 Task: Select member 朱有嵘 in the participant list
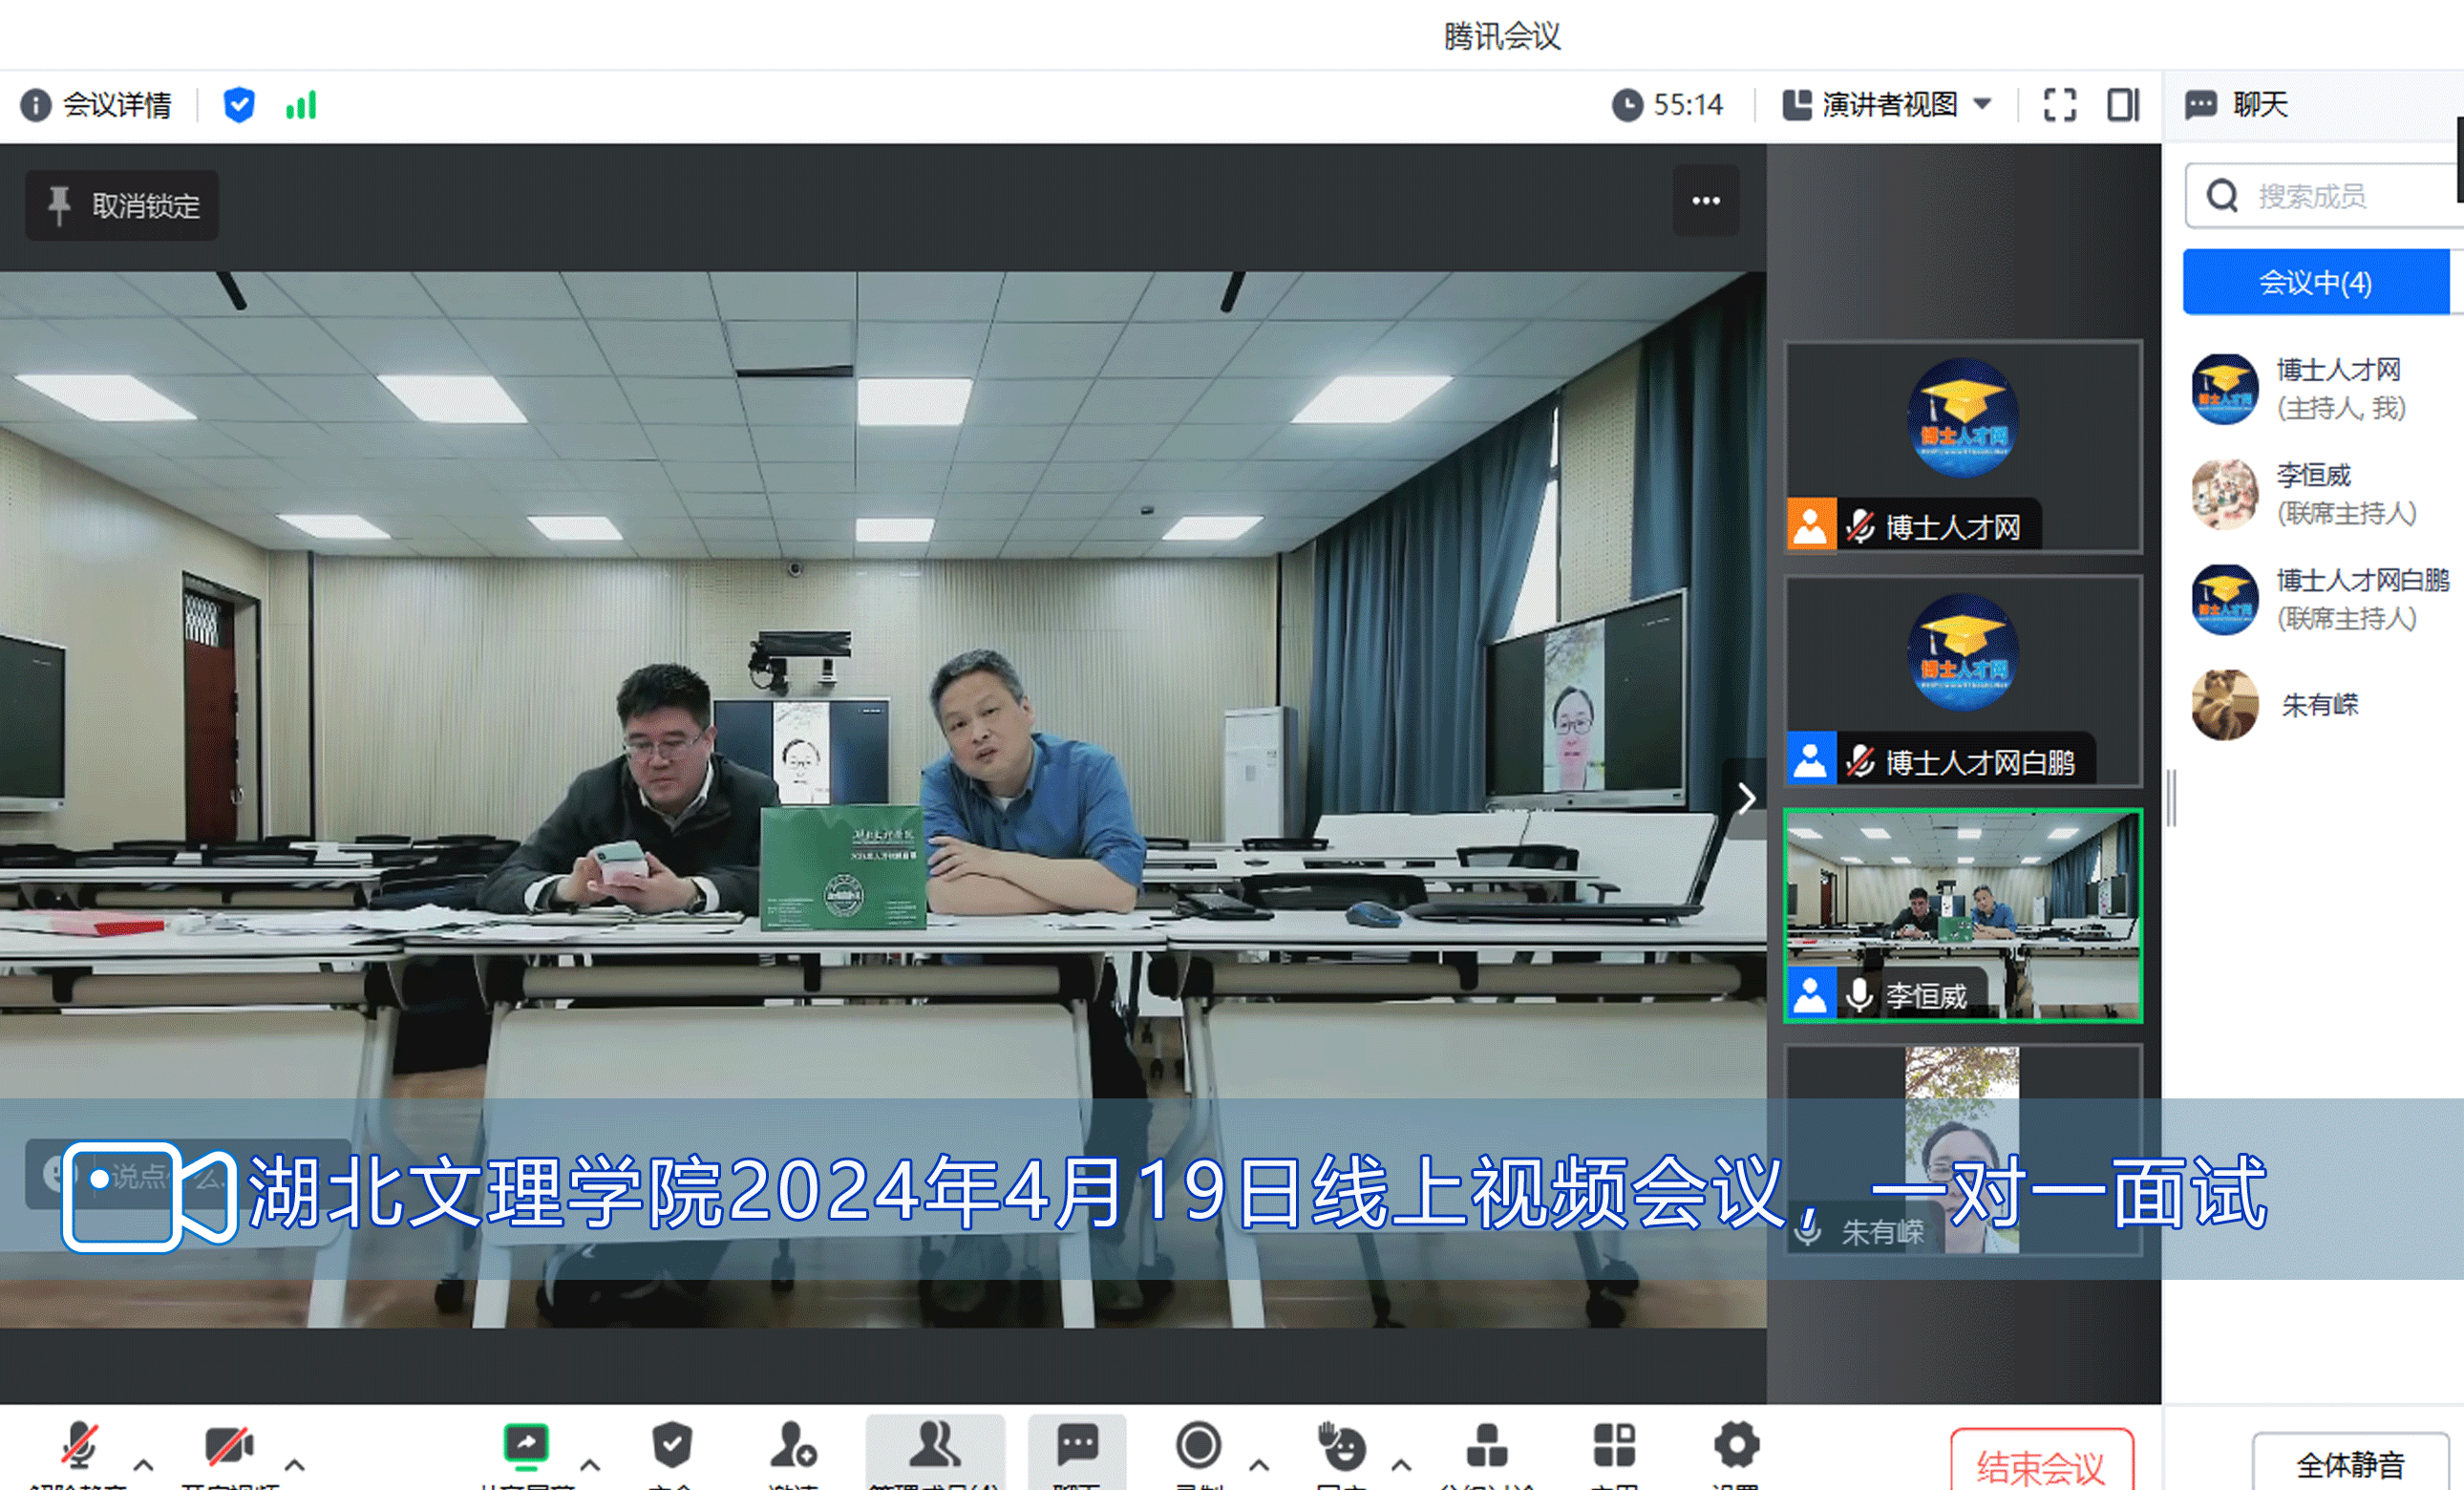2322,705
